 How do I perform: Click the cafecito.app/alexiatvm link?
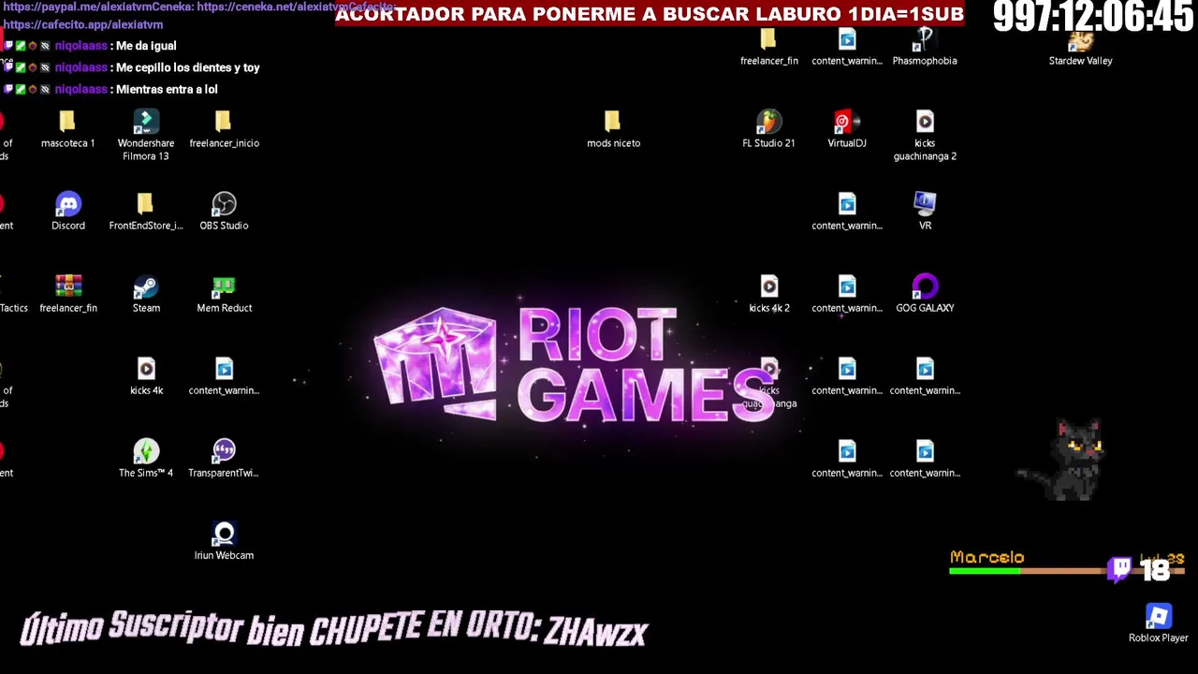pos(83,24)
